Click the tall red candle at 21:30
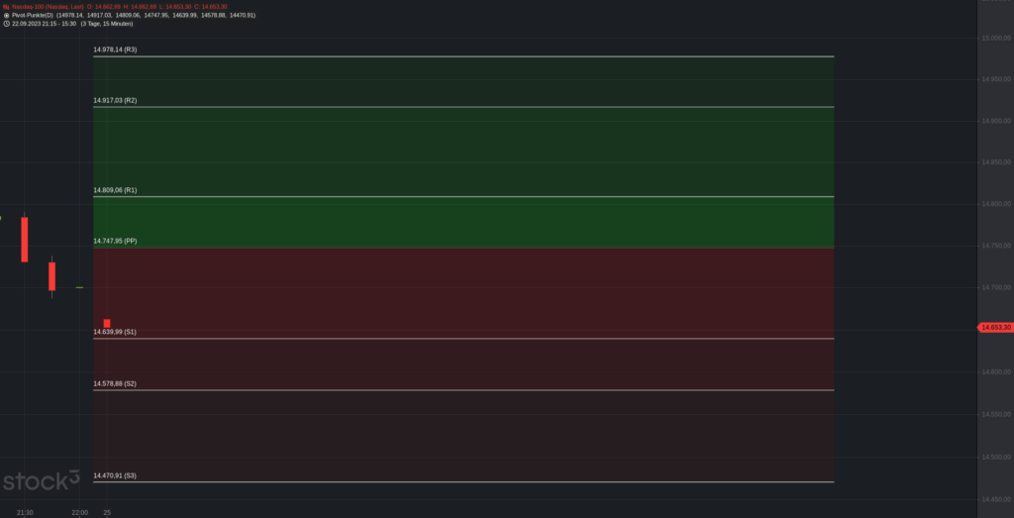Screen dimensions: 1014x518 (x=25, y=240)
